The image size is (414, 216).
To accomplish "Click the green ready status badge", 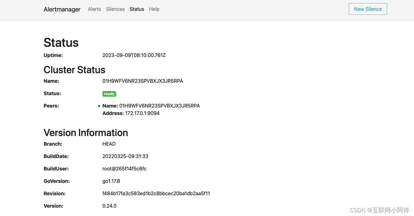I will pyautogui.click(x=109, y=94).
